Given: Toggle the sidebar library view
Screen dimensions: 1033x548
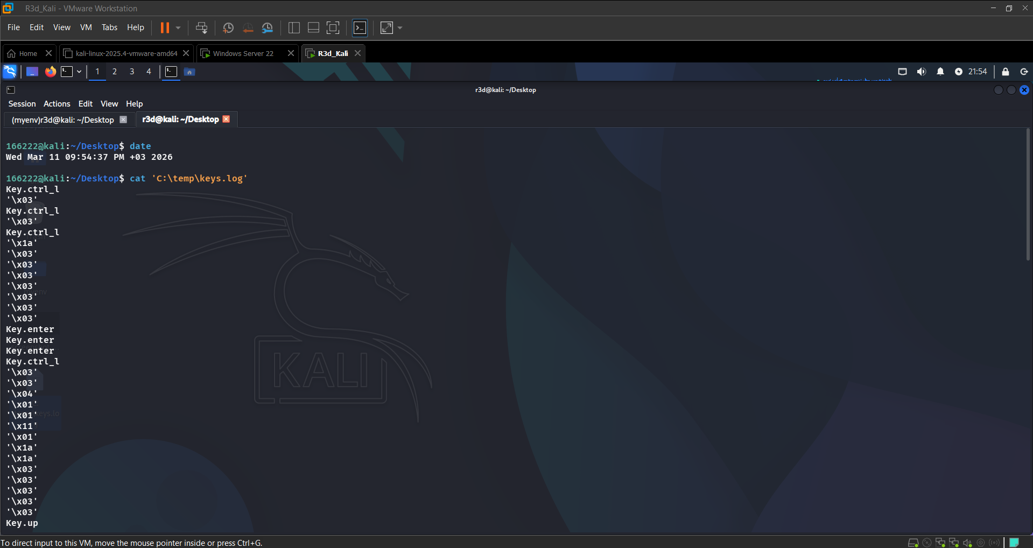Looking at the screenshot, I should coord(294,27).
